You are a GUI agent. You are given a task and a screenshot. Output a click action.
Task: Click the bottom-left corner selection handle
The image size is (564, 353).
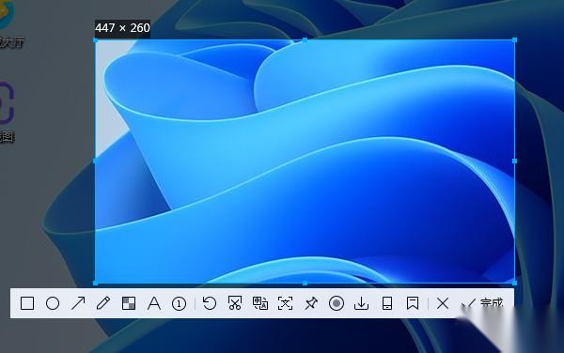(95, 283)
